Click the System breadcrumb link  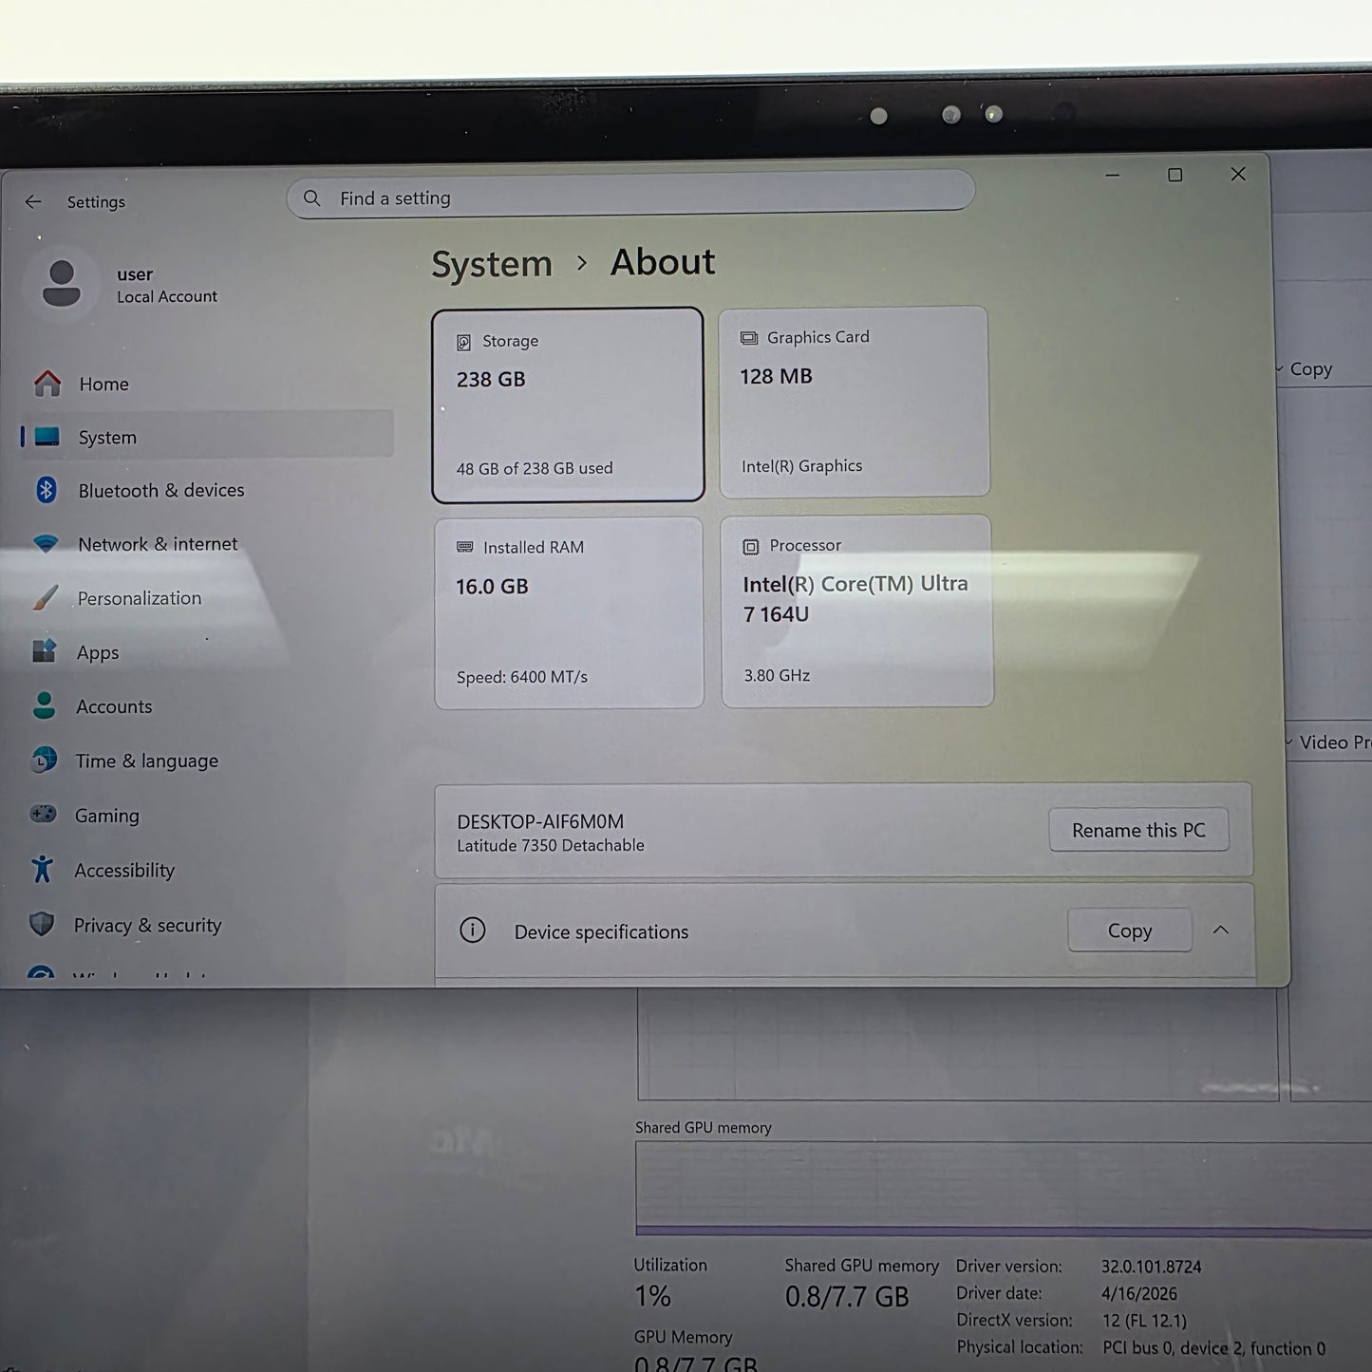click(492, 264)
